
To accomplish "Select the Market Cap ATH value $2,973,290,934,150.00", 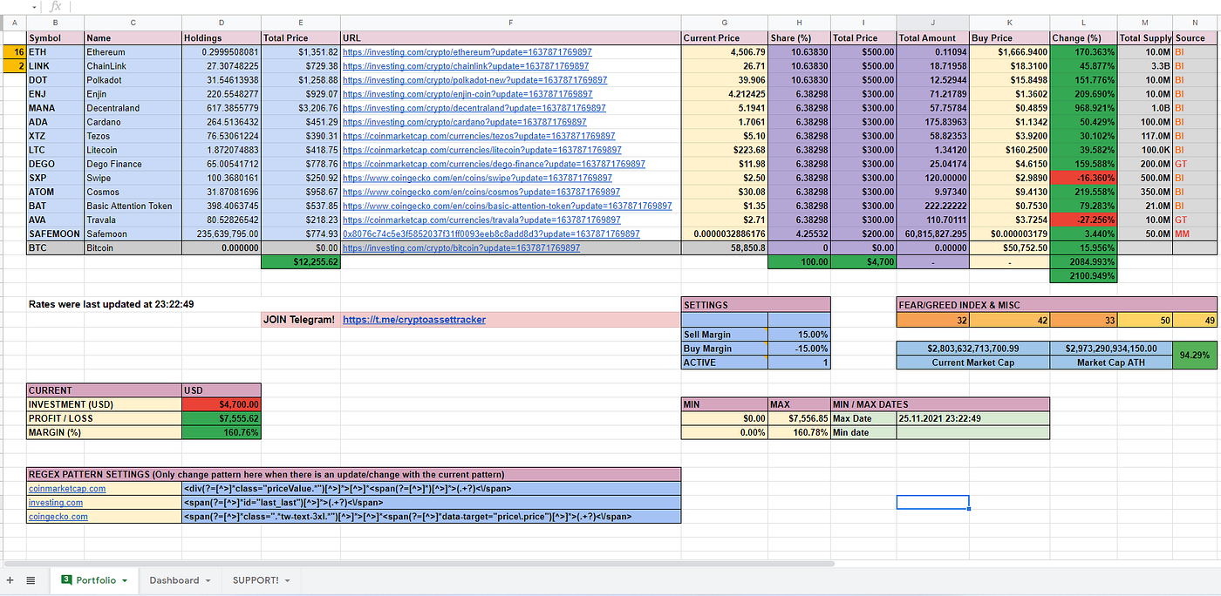I will click(1111, 349).
